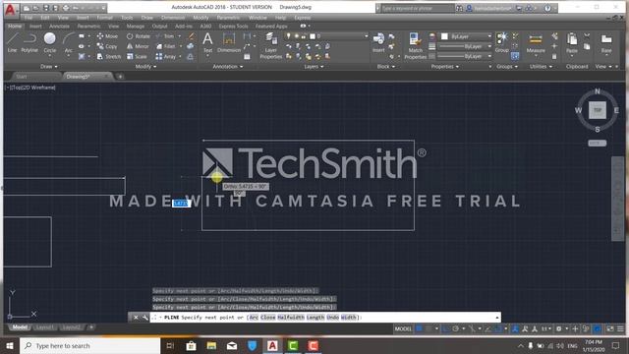This screenshot has width=629, height=354.
Task: Click the Stretch tool
Action: 109,57
